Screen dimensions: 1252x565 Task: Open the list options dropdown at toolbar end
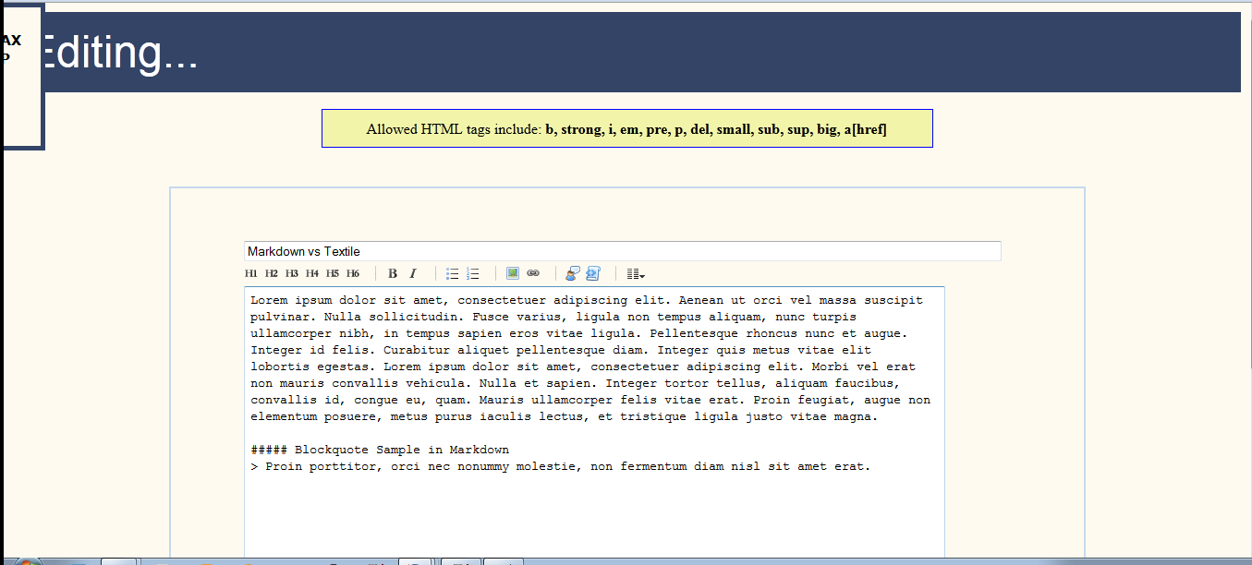[635, 273]
